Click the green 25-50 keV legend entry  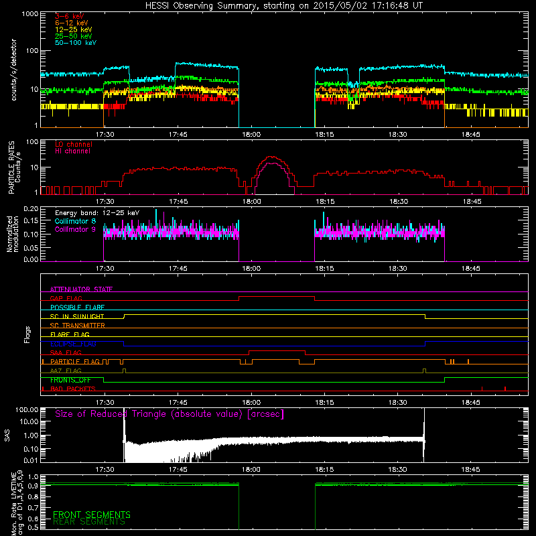click(74, 36)
